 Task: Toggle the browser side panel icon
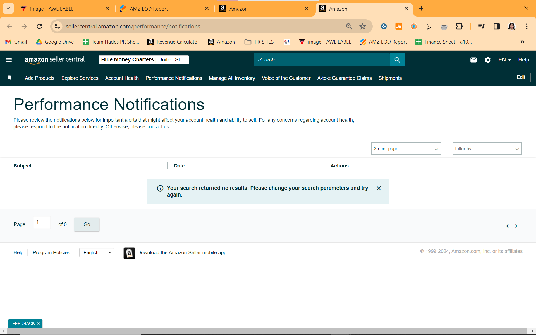pyautogui.click(x=496, y=26)
